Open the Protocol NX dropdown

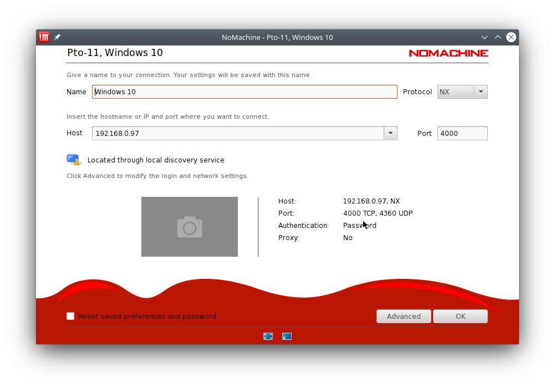pyautogui.click(x=462, y=91)
